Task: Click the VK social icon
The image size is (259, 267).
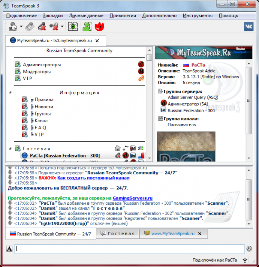Action: pos(249,27)
